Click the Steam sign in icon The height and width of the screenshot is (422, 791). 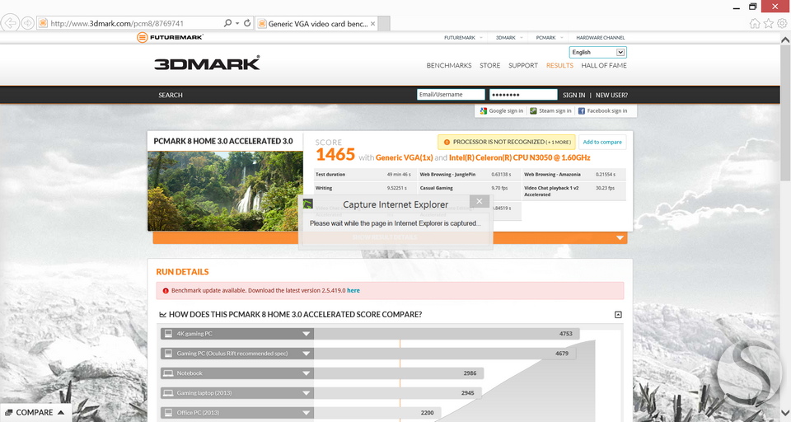(533, 111)
